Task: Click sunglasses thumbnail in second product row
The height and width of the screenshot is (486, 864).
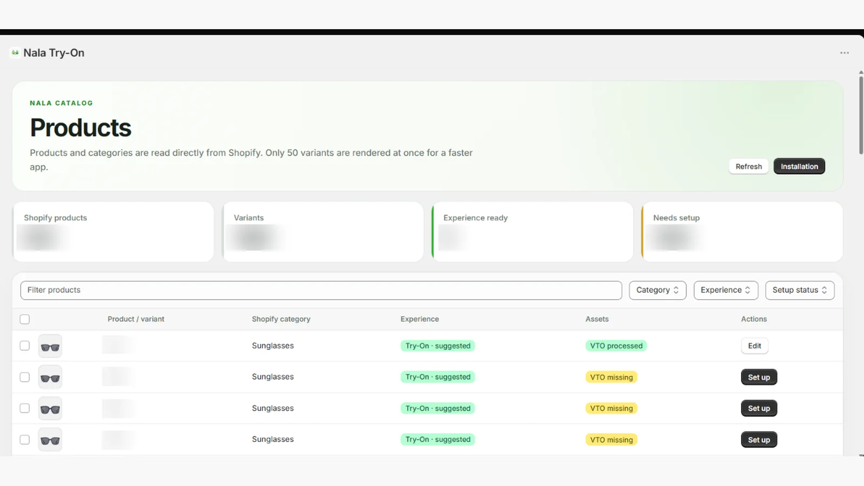Action: pos(50,377)
